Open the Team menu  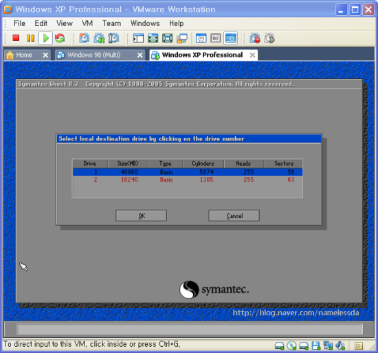(111, 23)
